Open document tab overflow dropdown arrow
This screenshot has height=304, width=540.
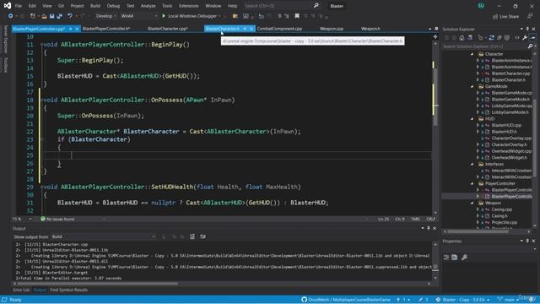point(429,29)
